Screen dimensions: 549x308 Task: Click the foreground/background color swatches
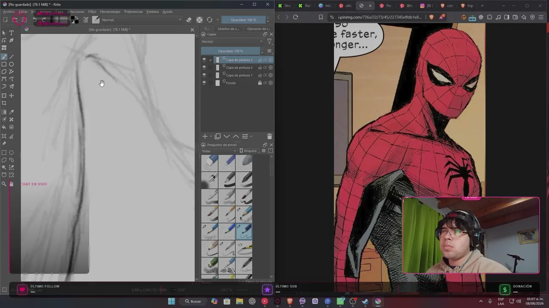tap(74, 20)
